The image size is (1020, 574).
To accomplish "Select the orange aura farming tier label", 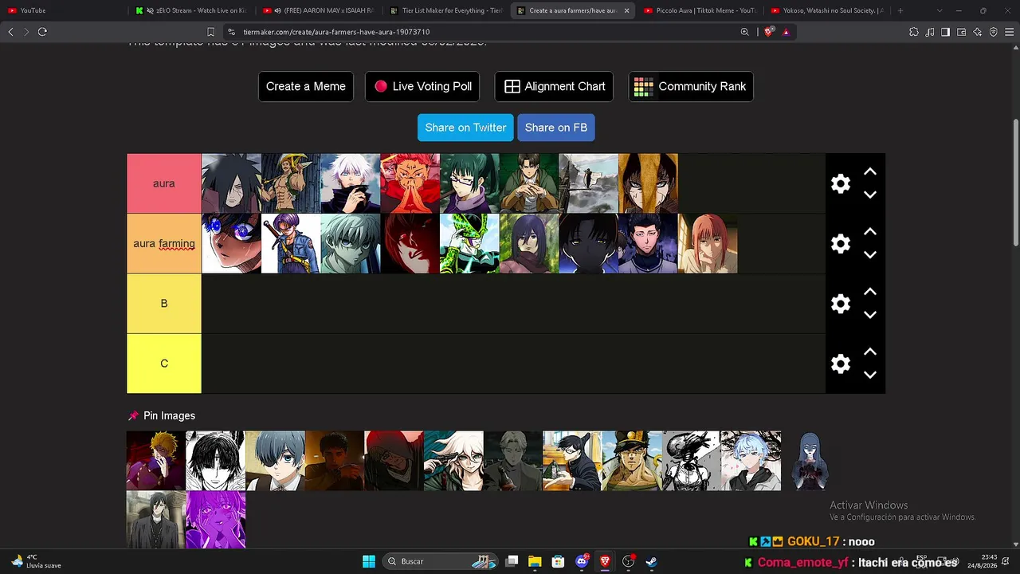I will point(164,243).
